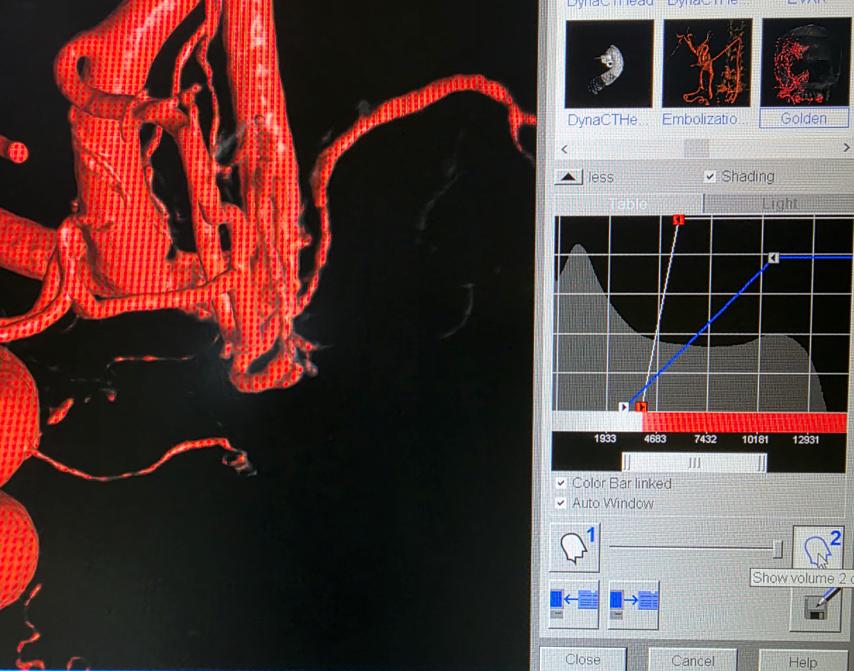Open Help from the dialog
The image size is (854, 671).
801,659
